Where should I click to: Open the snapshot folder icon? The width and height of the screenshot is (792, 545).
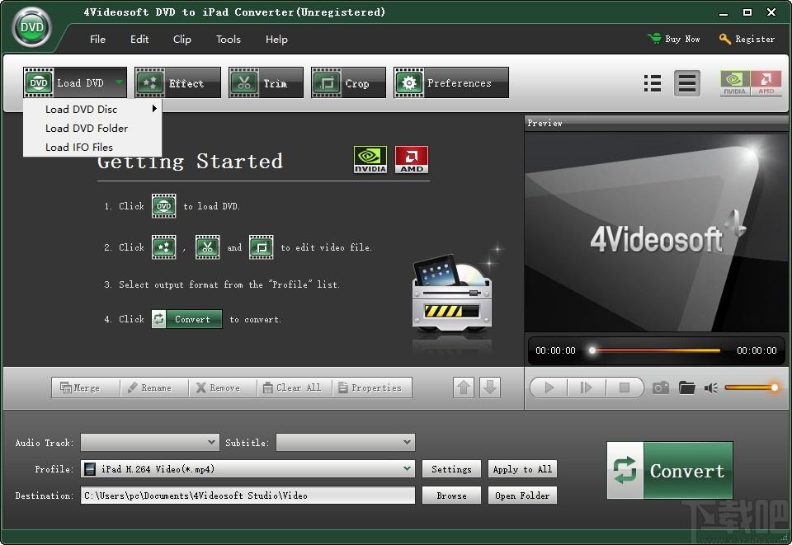(x=686, y=388)
